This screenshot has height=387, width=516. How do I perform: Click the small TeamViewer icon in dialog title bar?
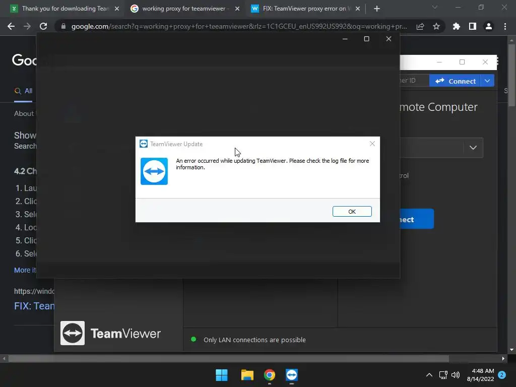pos(144,144)
